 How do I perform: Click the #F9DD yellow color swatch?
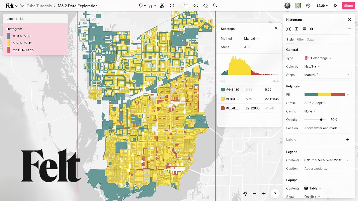pyautogui.click(x=223, y=99)
